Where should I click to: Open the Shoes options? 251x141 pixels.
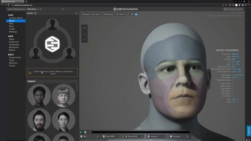click(12, 66)
